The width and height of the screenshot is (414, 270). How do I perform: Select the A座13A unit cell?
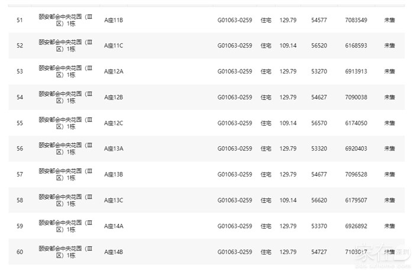113,149
